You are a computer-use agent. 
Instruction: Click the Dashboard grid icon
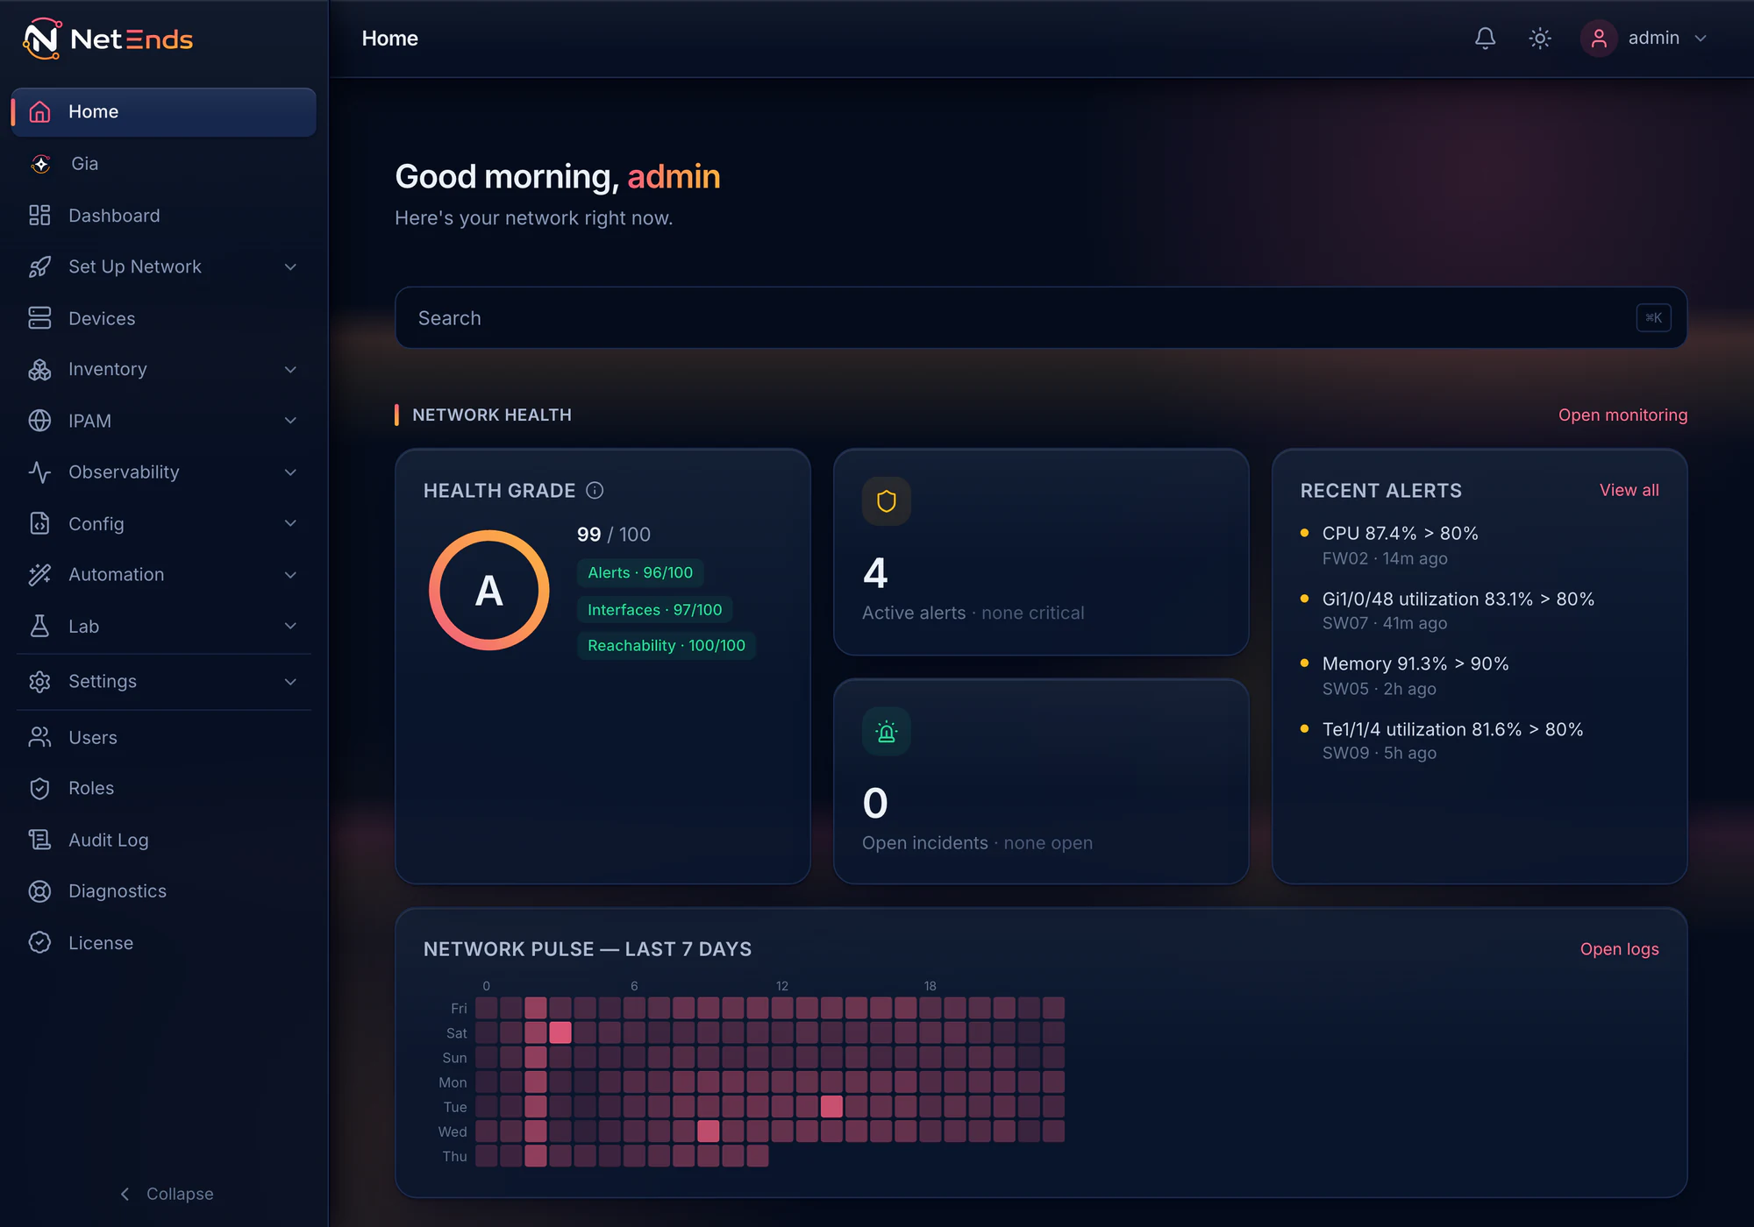click(x=39, y=216)
